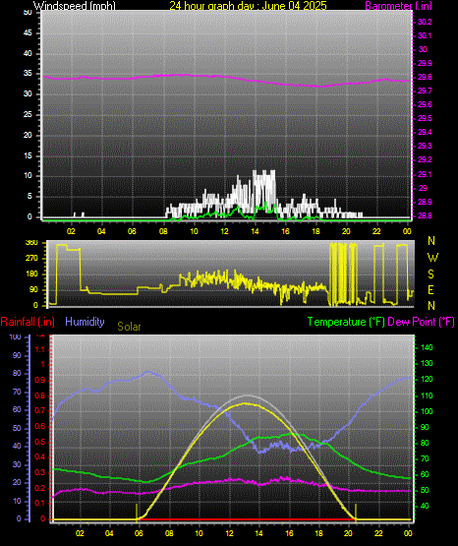The width and height of the screenshot is (458, 546).
Task: Click the 06 hour mark on bottom graph
Action: coord(139,533)
